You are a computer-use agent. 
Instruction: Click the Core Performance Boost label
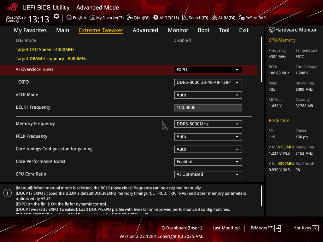pyautogui.click(x=40, y=162)
